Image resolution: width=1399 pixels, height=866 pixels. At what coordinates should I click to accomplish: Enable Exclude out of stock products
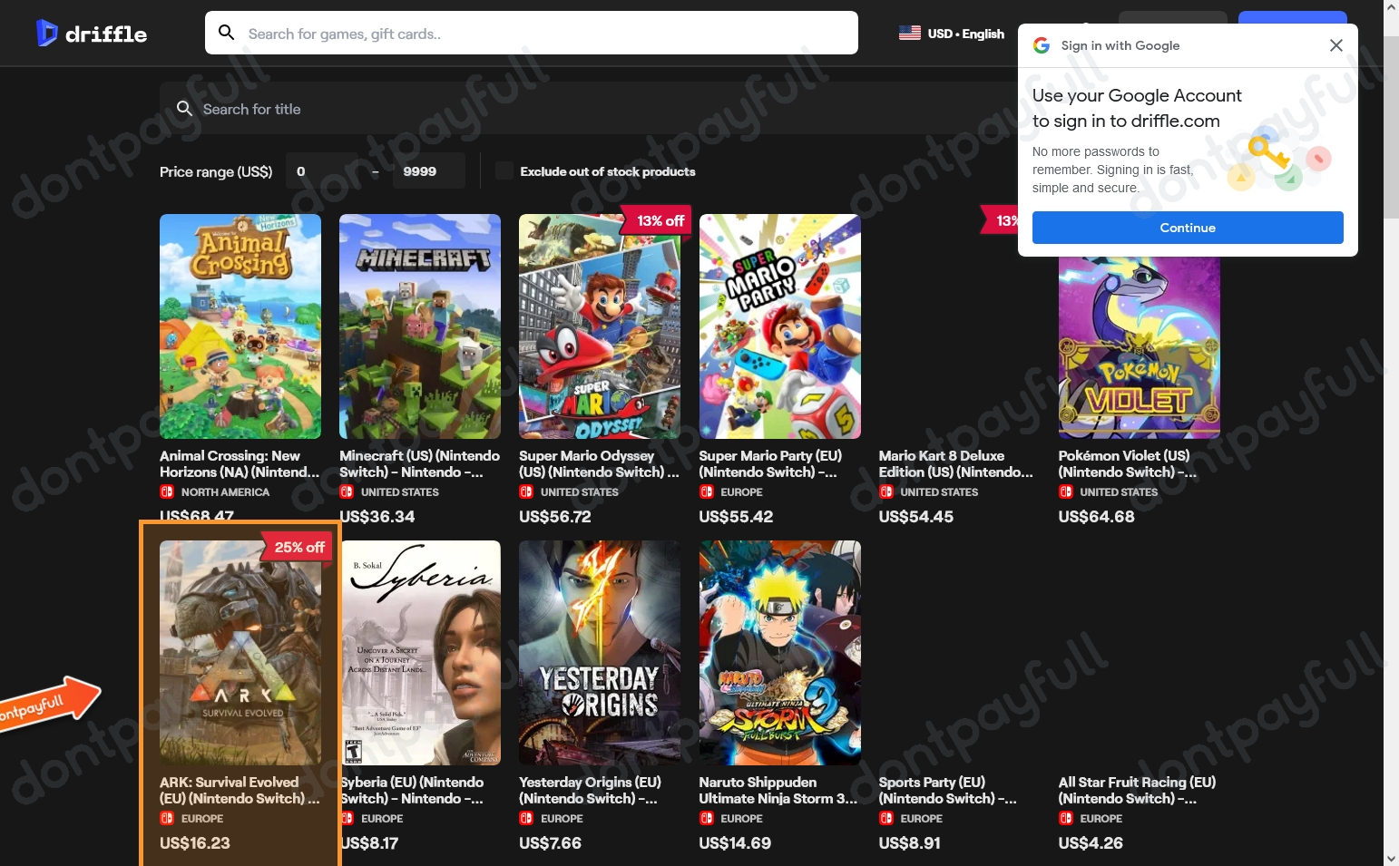504,170
